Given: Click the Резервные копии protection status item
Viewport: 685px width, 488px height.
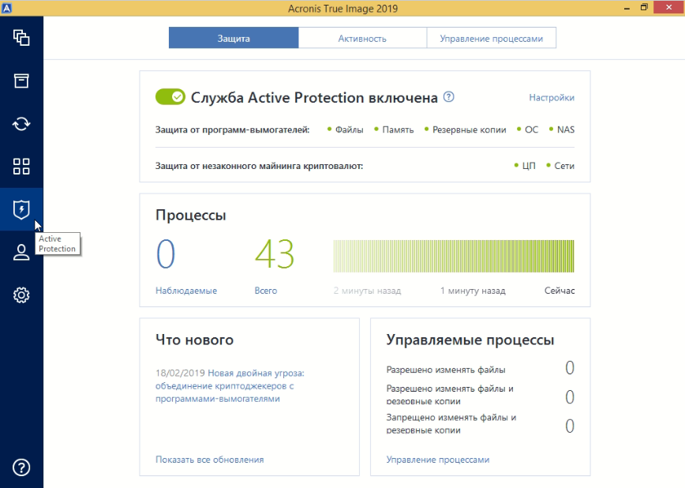Looking at the screenshot, I should point(466,130).
